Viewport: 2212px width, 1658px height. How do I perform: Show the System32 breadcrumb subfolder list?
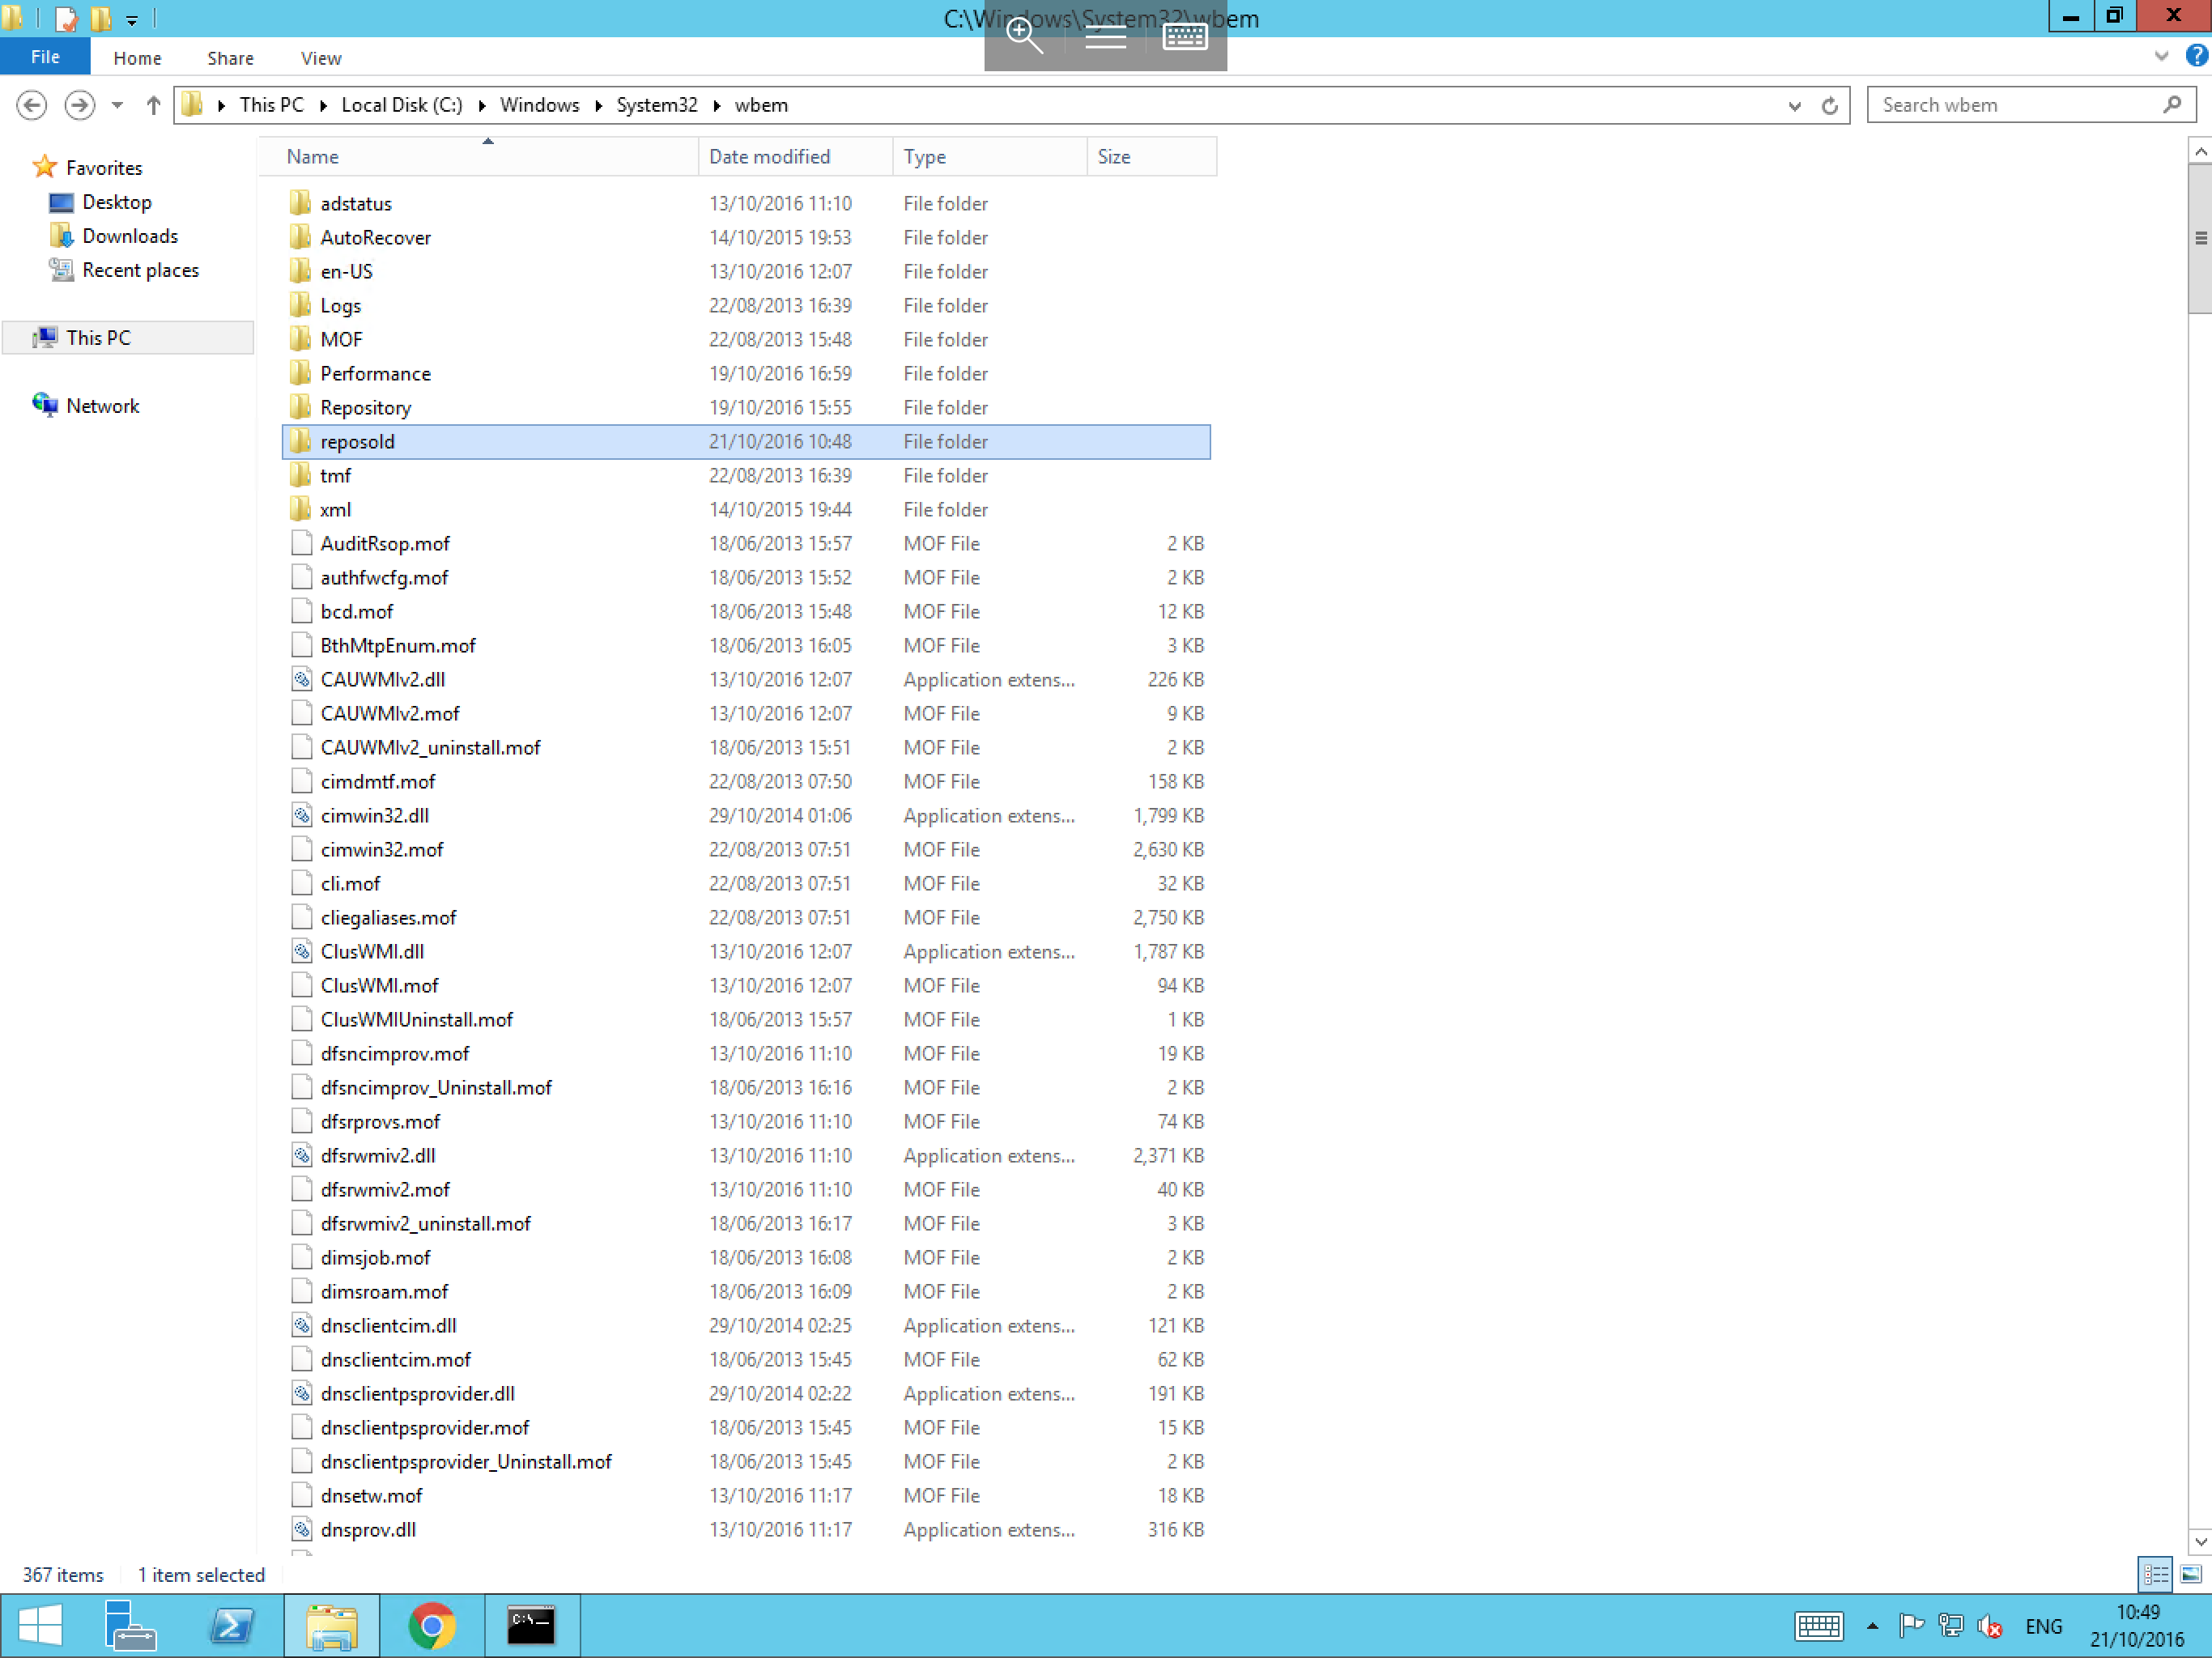[716, 105]
